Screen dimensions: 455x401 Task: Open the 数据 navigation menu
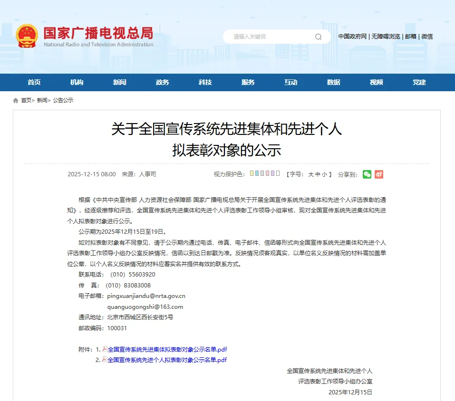[333, 82]
